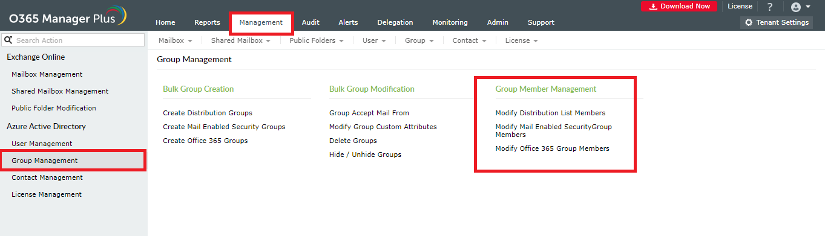Switch to the Admin tab
The width and height of the screenshot is (825, 236).
click(498, 22)
